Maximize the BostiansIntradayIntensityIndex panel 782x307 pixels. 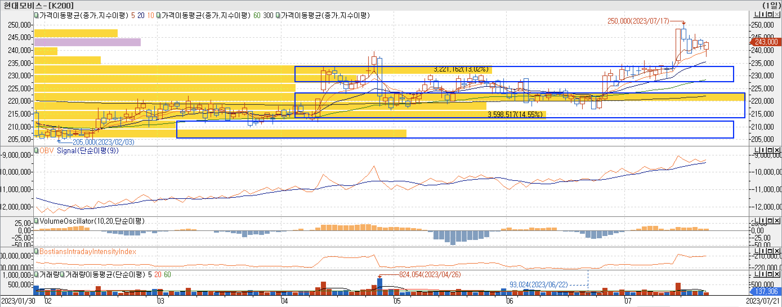click(x=770, y=251)
